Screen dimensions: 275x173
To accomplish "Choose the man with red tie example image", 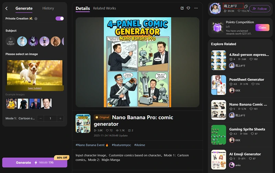I will [x=35, y=103].
